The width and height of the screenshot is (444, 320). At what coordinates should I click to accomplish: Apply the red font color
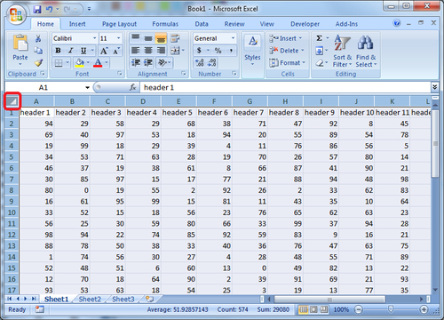[x=98, y=63]
